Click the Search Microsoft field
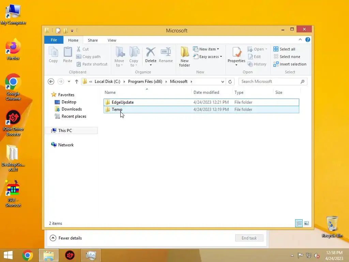The height and width of the screenshot is (262, 349). 273,82
